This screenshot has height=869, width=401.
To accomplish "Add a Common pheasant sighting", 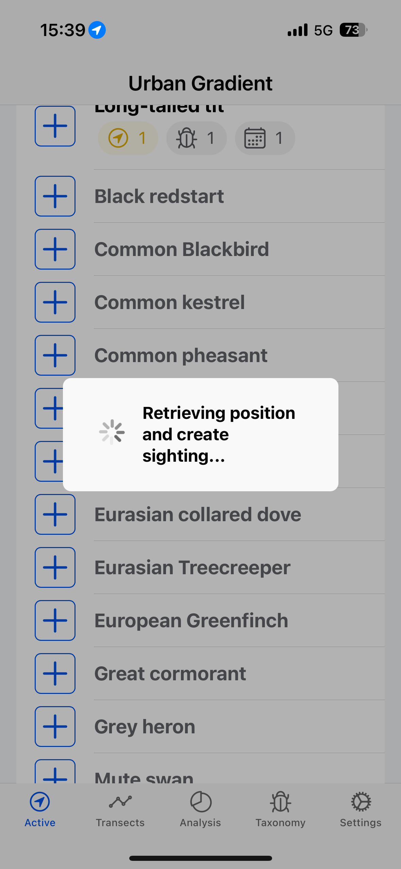I will tap(55, 355).
